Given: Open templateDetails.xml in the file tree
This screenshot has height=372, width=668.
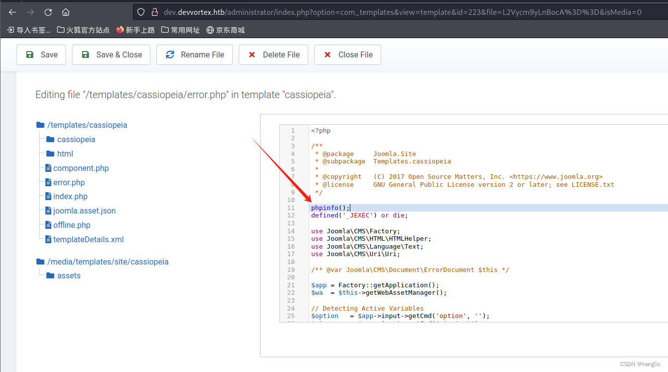Looking at the screenshot, I should click(84, 239).
